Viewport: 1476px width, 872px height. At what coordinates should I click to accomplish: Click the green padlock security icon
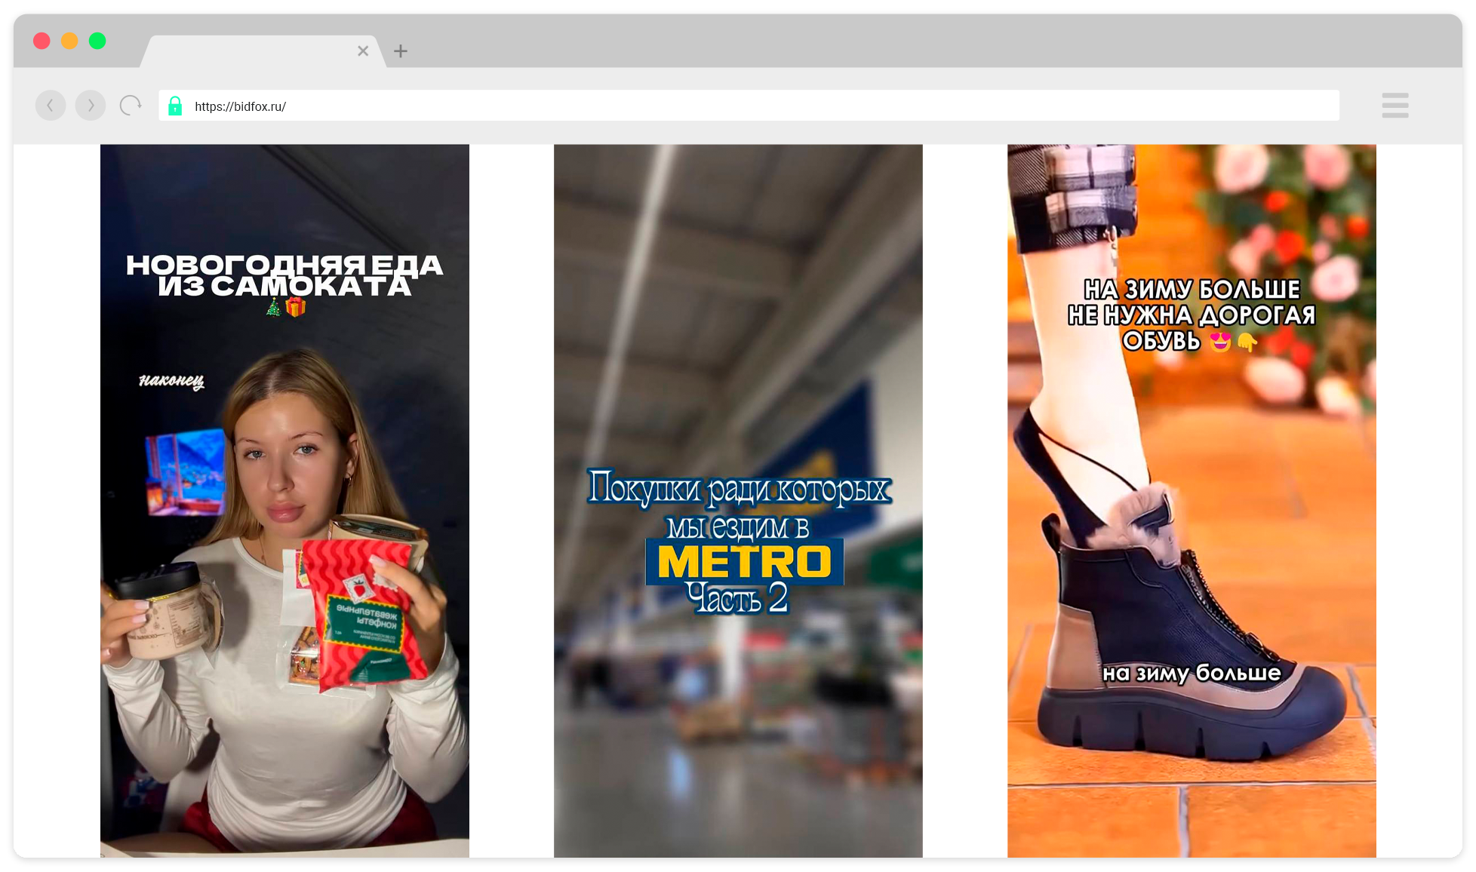pos(175,106)
